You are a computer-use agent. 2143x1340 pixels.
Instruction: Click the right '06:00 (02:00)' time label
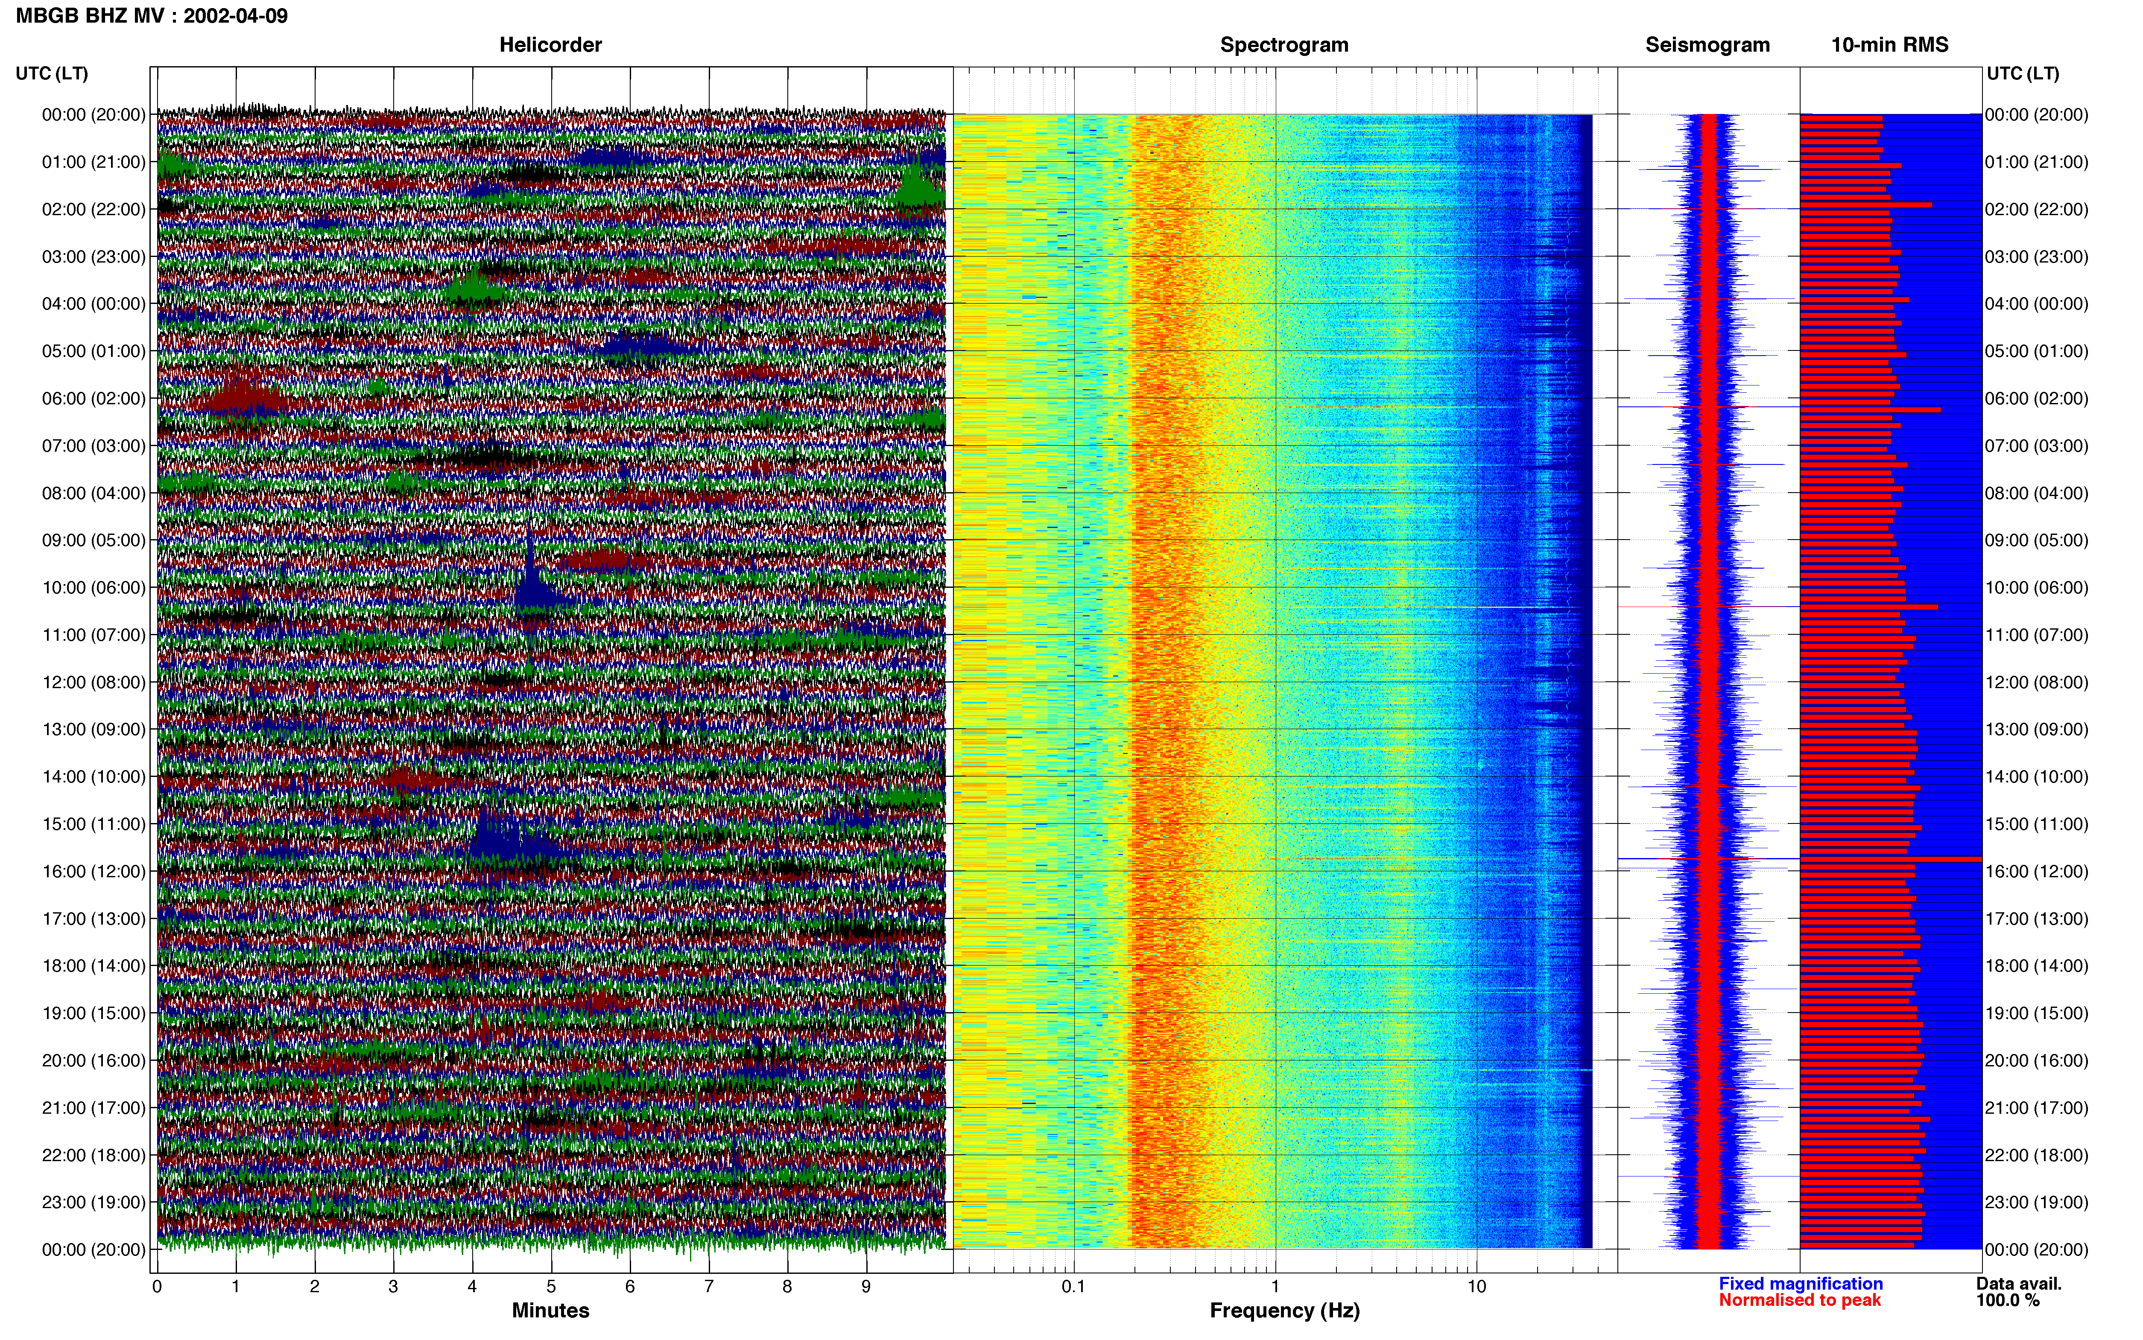[x=2037, y=399]
